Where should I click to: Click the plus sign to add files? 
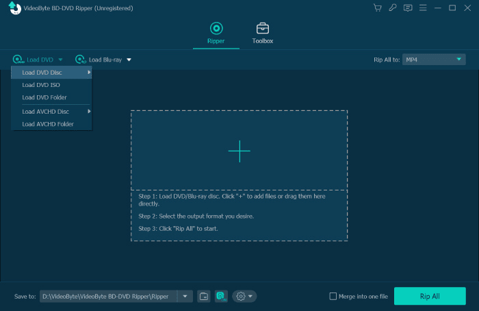click(239, 151)
